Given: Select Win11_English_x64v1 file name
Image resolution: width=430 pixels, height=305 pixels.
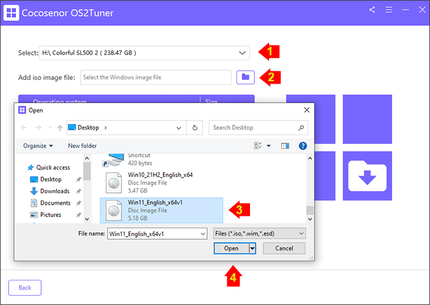Looking at the screenshot, I should tap(155, 202).
